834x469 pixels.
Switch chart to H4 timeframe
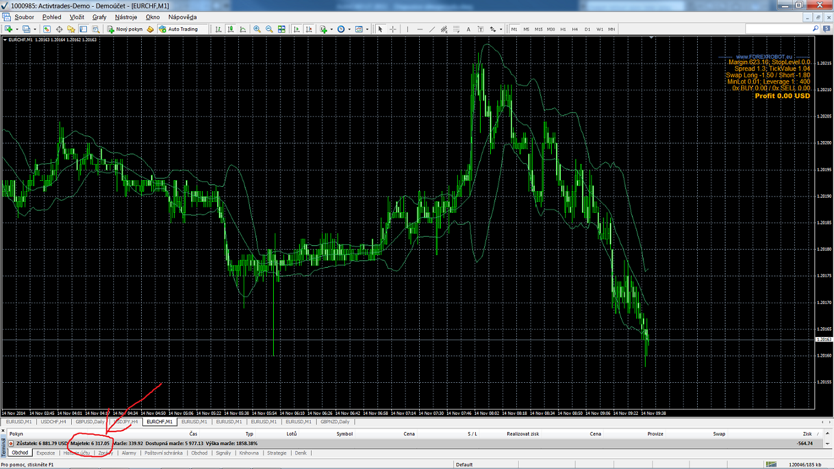point(575,29)
